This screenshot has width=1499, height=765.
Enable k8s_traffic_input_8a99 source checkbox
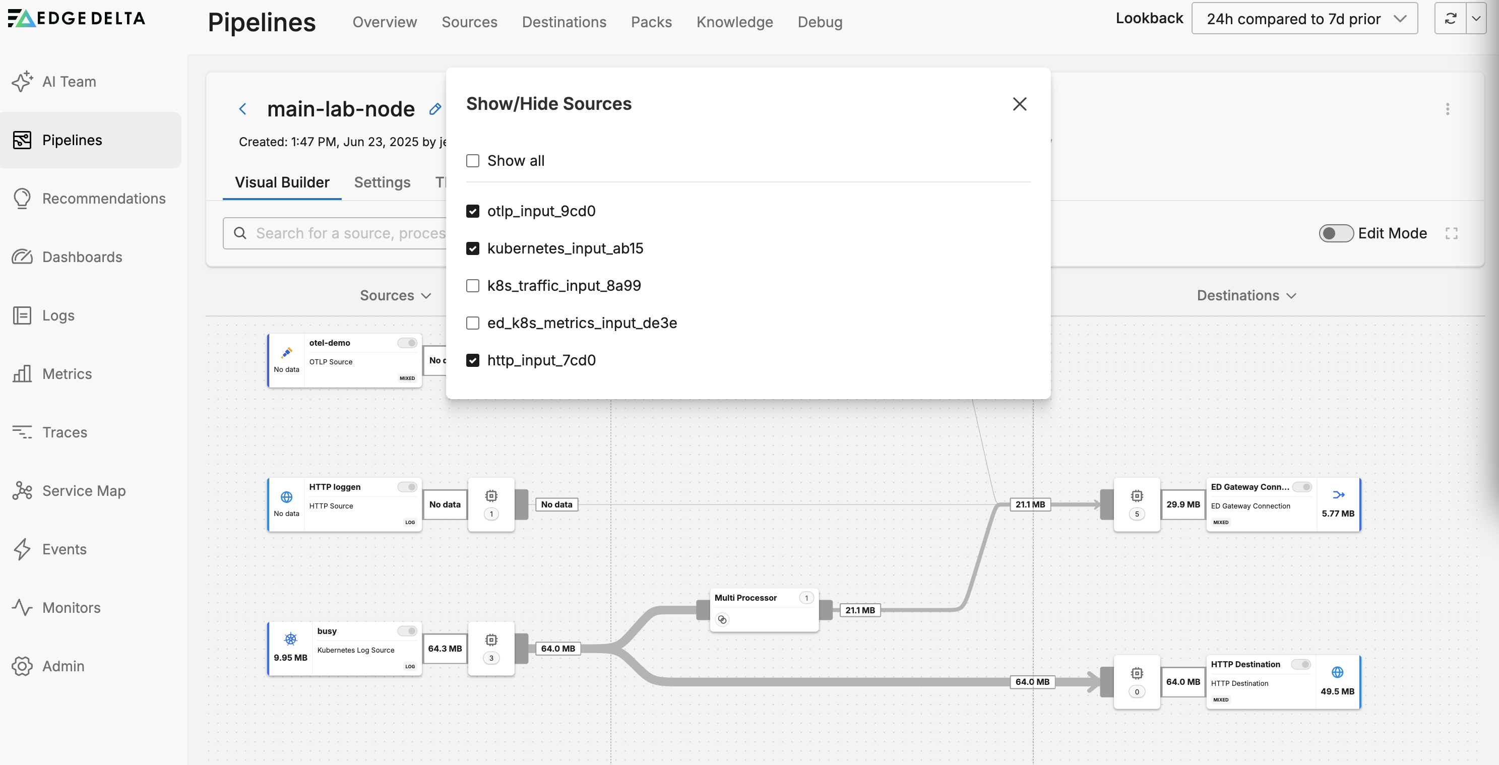click(x=472, y=286)
